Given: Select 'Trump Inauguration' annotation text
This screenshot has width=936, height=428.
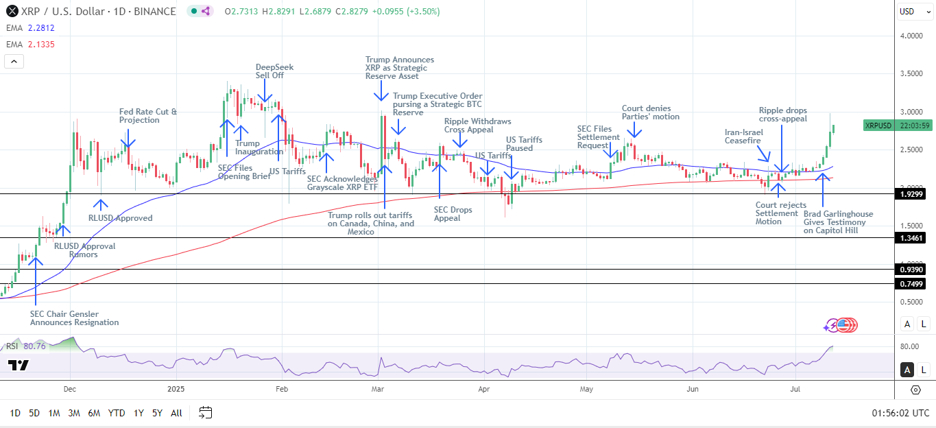Looking at the screenshot, I should tap(259, 147).
